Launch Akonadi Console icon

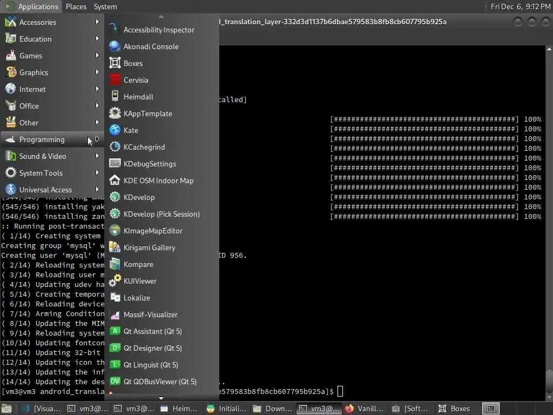[114, 46]
